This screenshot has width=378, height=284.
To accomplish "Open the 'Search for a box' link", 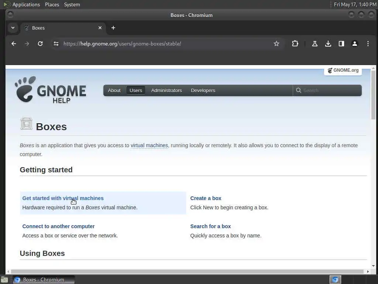I will 210,226.
